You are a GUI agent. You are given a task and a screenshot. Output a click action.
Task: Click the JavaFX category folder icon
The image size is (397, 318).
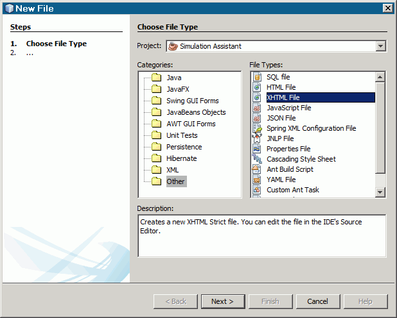click(157, 89)
